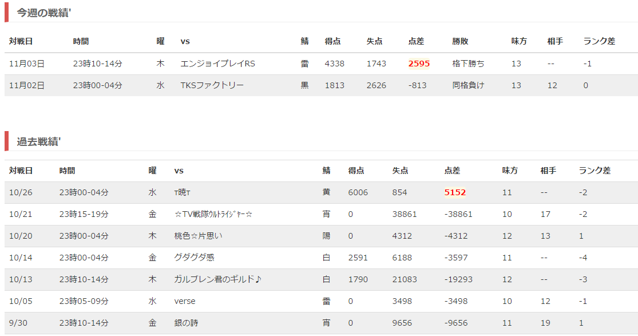The width and height of the screenshot is (638, 336).
Task: Click points 2591 in 10/14 row
Action: pos(358,258)
